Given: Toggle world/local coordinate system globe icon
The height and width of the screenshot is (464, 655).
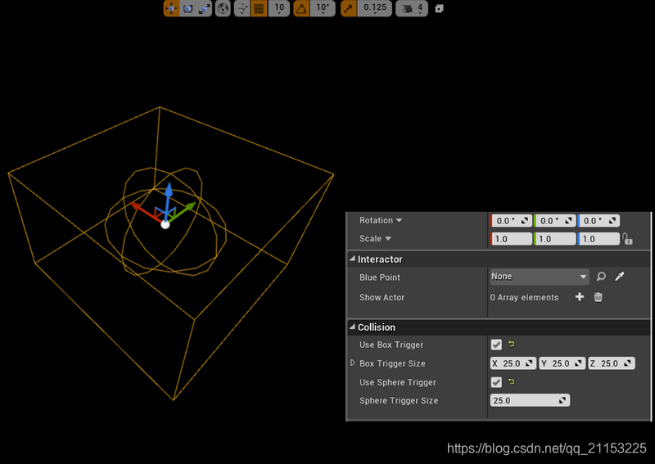Looking at the screenshot, I should (223, 8).
